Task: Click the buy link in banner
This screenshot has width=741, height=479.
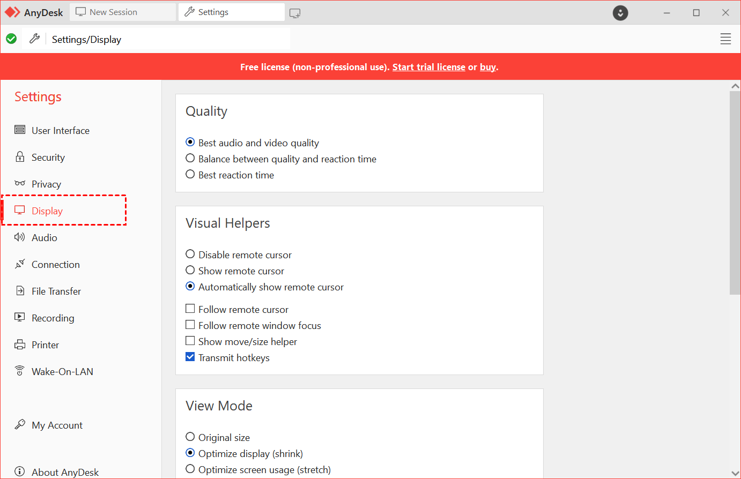Action: click(x=488, y=67)
